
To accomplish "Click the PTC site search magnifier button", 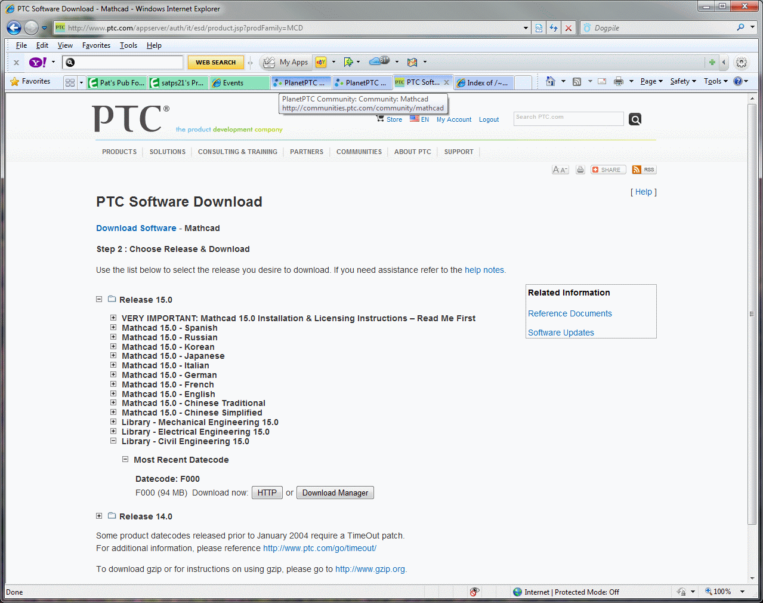I will pos(635,119).
